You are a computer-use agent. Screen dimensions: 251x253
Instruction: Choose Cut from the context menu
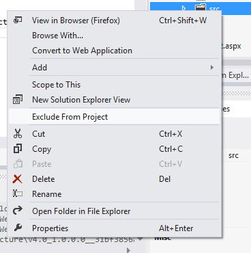point(114,134)
